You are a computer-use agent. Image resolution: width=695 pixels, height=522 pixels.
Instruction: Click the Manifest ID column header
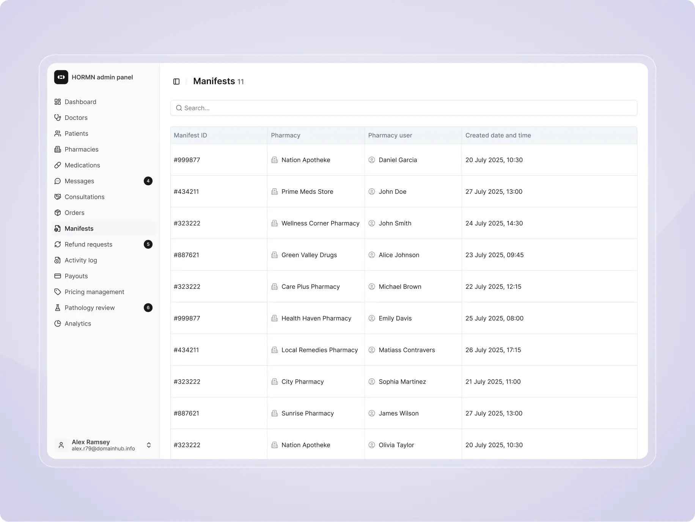[190, 135]
